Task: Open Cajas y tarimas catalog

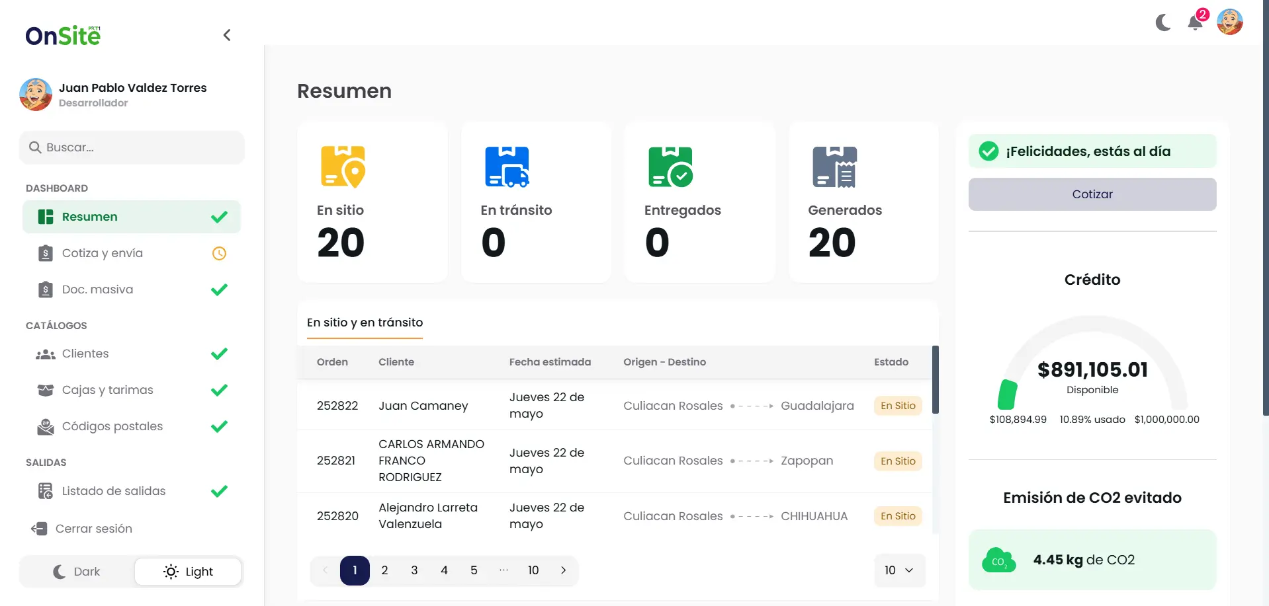Action: 132,390
